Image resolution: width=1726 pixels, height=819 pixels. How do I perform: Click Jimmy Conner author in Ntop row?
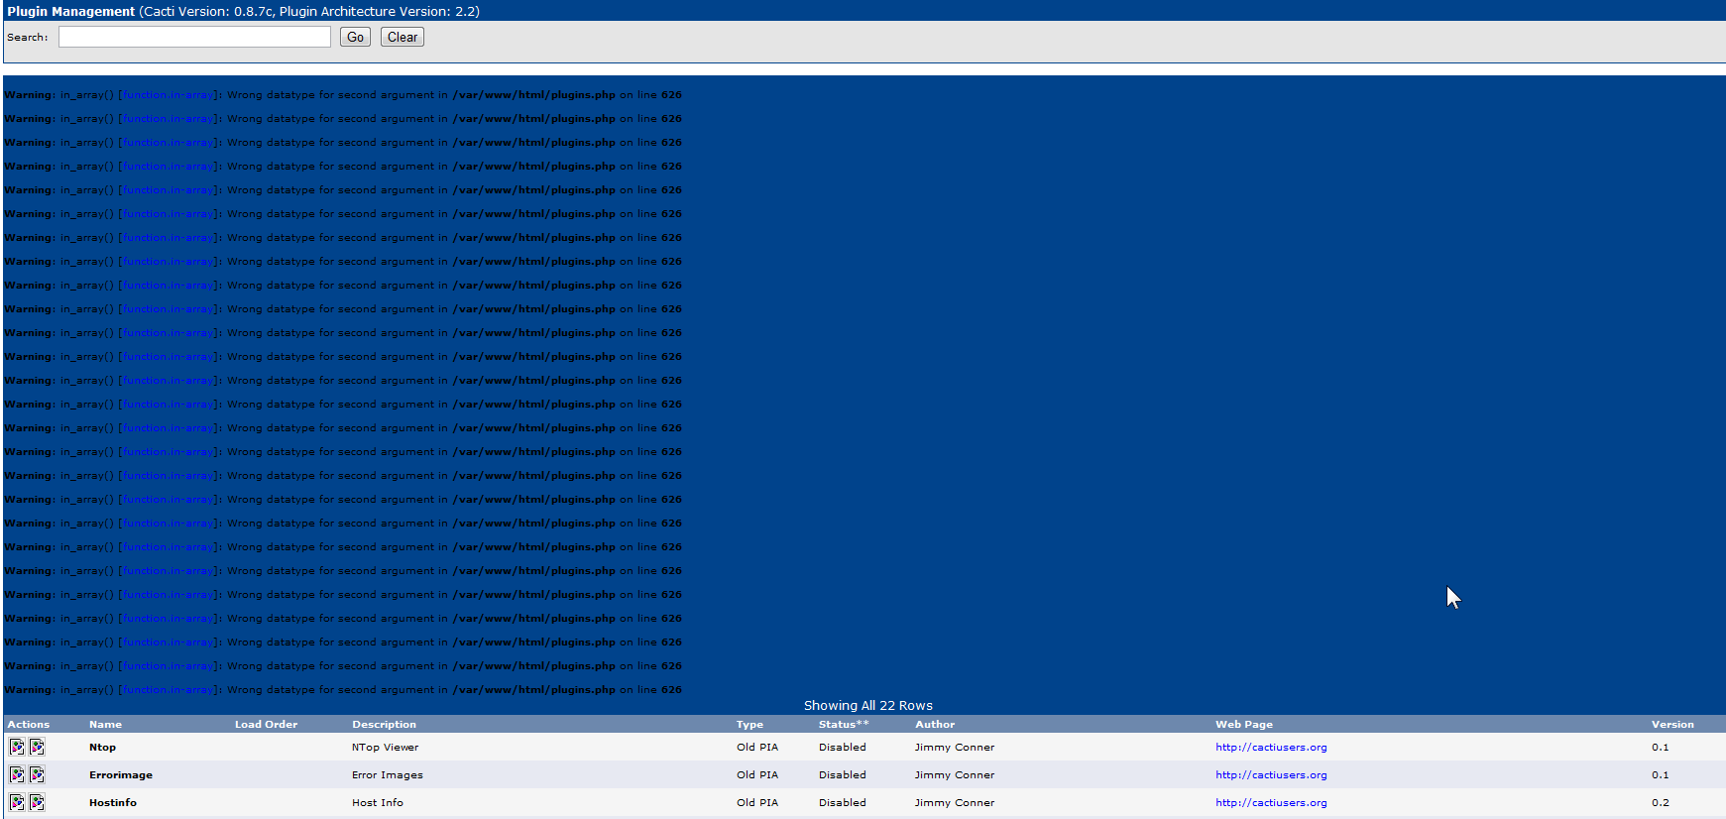(955, 748)
